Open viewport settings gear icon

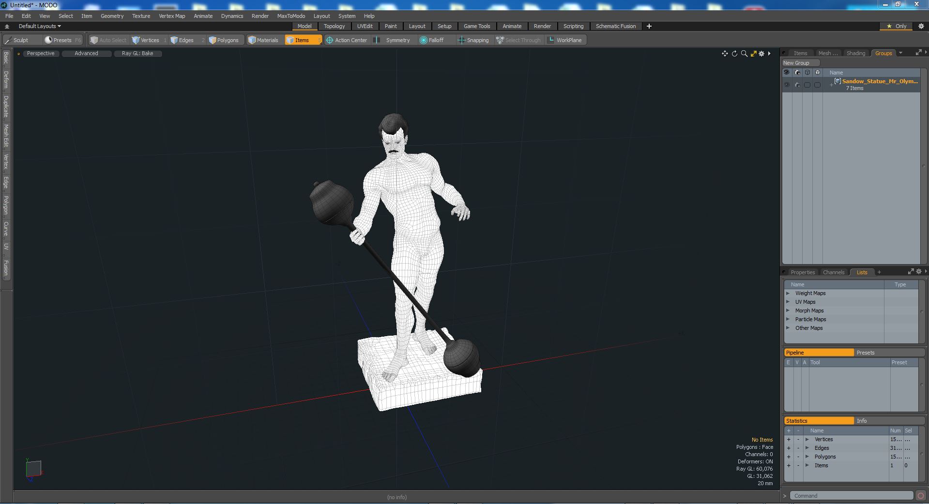point(761,54)
